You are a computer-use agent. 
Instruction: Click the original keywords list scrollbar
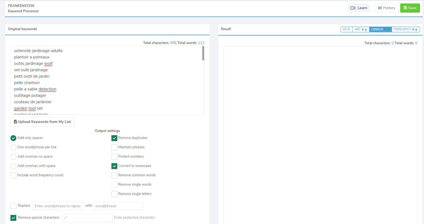tap(203, 53)
